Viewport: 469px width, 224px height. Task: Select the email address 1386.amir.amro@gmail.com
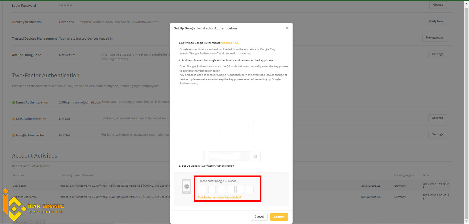tap(80, 102)
